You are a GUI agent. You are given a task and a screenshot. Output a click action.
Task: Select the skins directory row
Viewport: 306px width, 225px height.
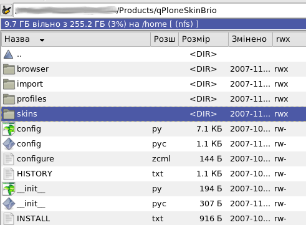click(x=154, y=114)
